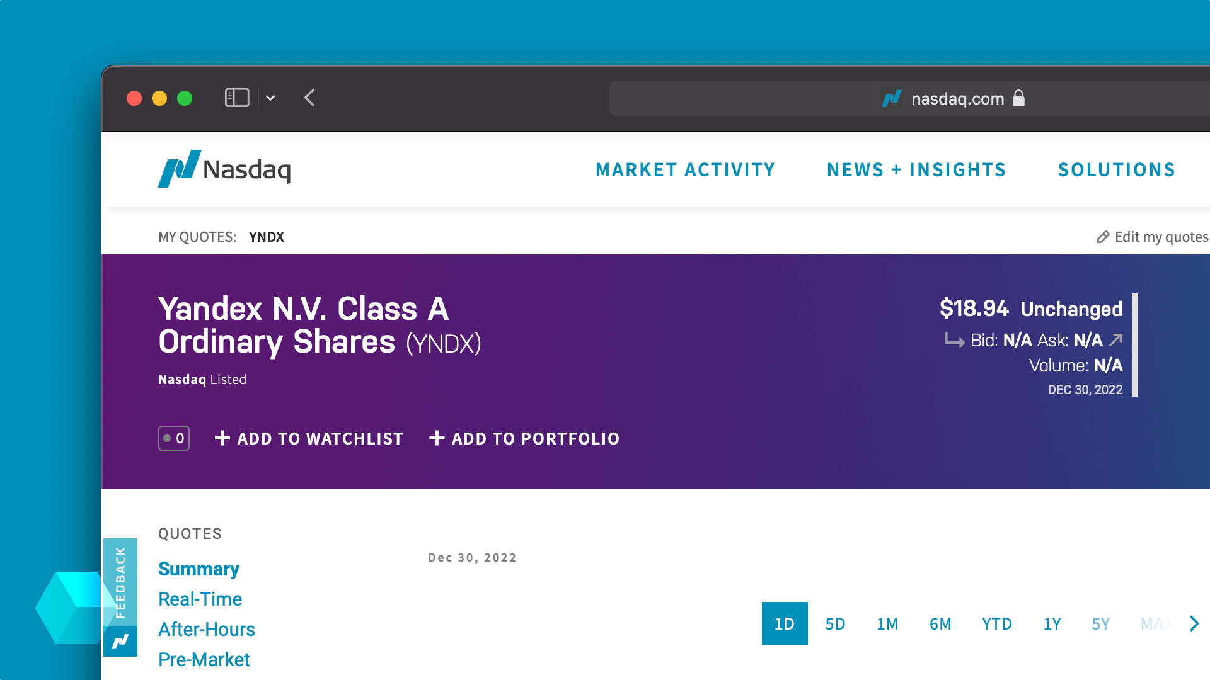
Task: Open the Solutions menu
Action: click(1116, 170)
